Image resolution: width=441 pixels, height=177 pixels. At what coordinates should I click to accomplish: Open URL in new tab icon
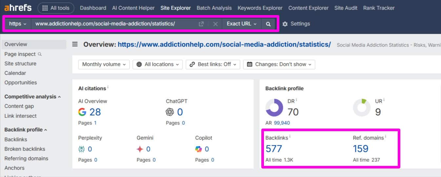pos(201,24)
